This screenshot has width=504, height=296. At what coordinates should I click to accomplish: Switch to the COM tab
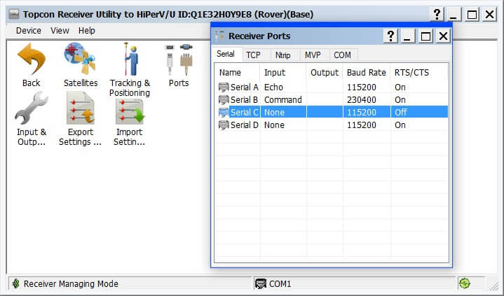(x=342, y=55)
